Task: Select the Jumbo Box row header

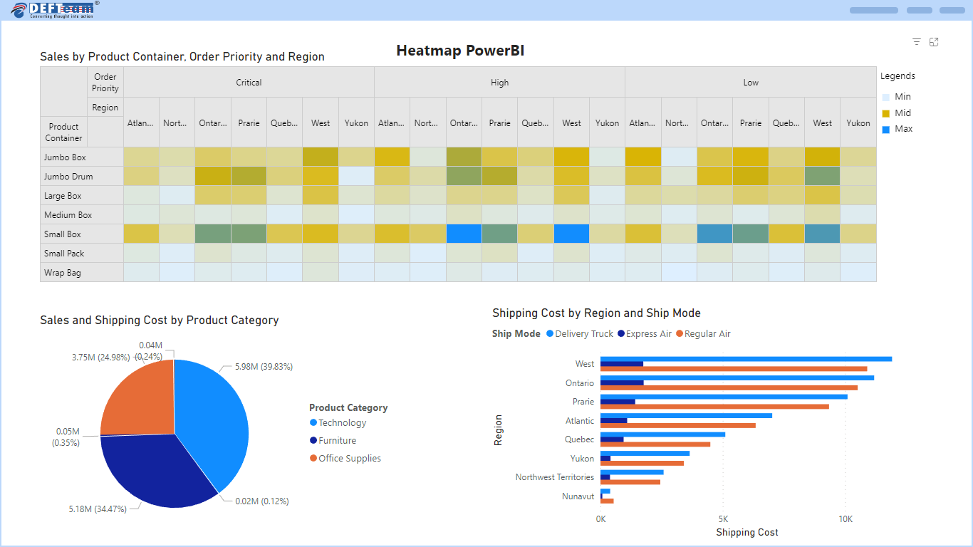Action: [82, 157]
